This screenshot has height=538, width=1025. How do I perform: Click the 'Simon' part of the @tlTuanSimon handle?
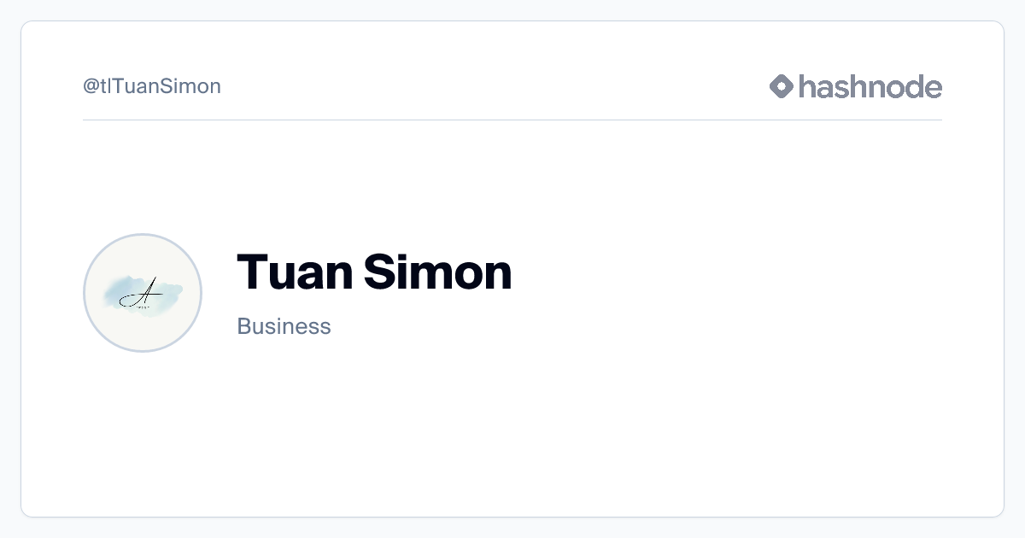tap(197, 86)
